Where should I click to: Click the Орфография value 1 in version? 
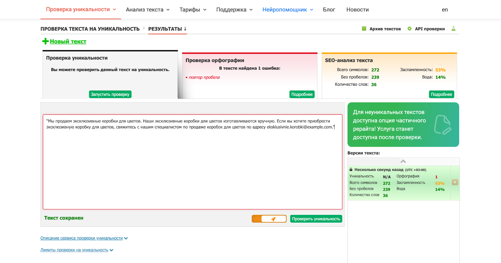[x=436, y=177]
